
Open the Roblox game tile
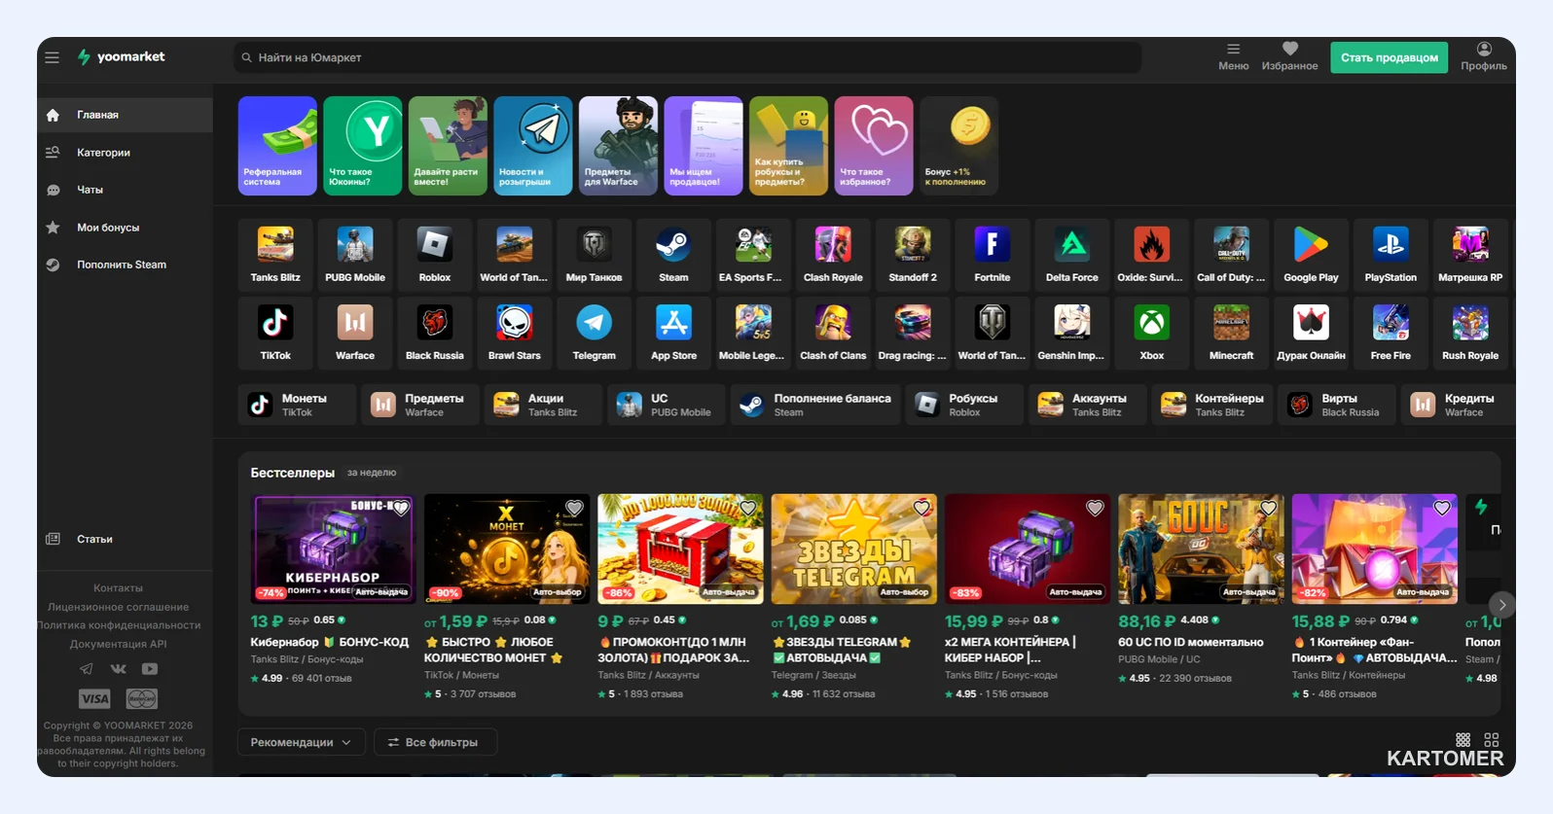[435, 254]
